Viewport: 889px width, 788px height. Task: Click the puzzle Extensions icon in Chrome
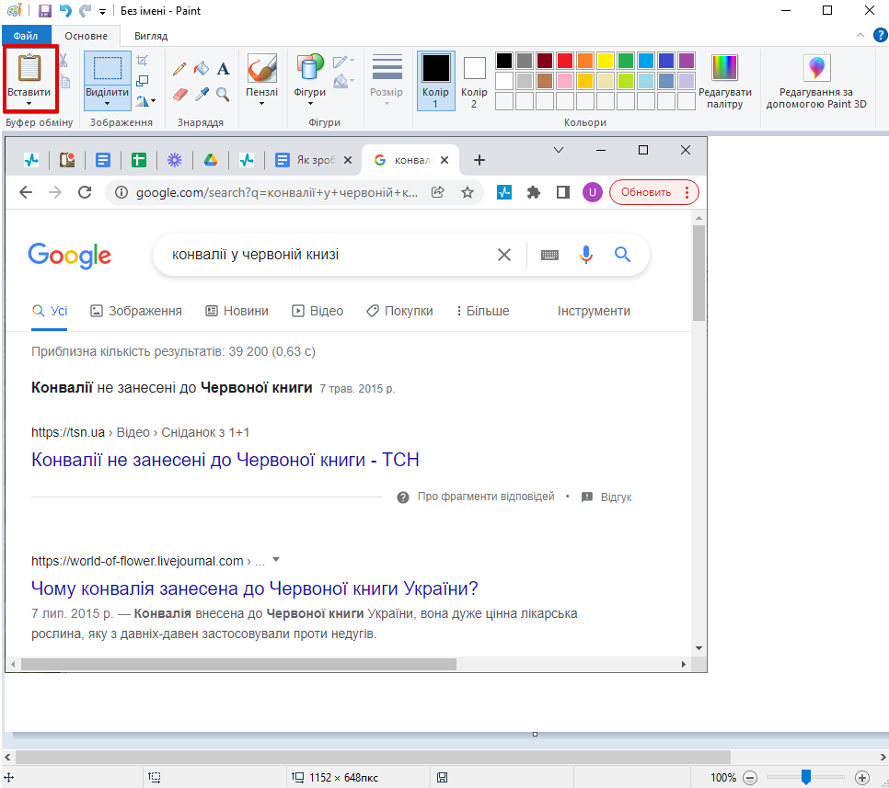534,192
